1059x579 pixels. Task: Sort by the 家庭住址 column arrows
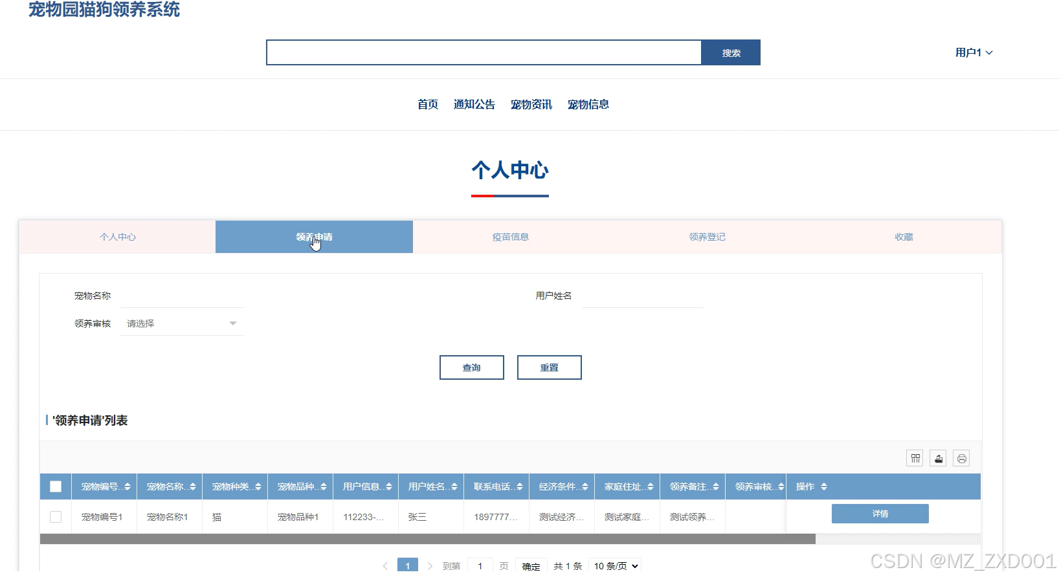651,487
